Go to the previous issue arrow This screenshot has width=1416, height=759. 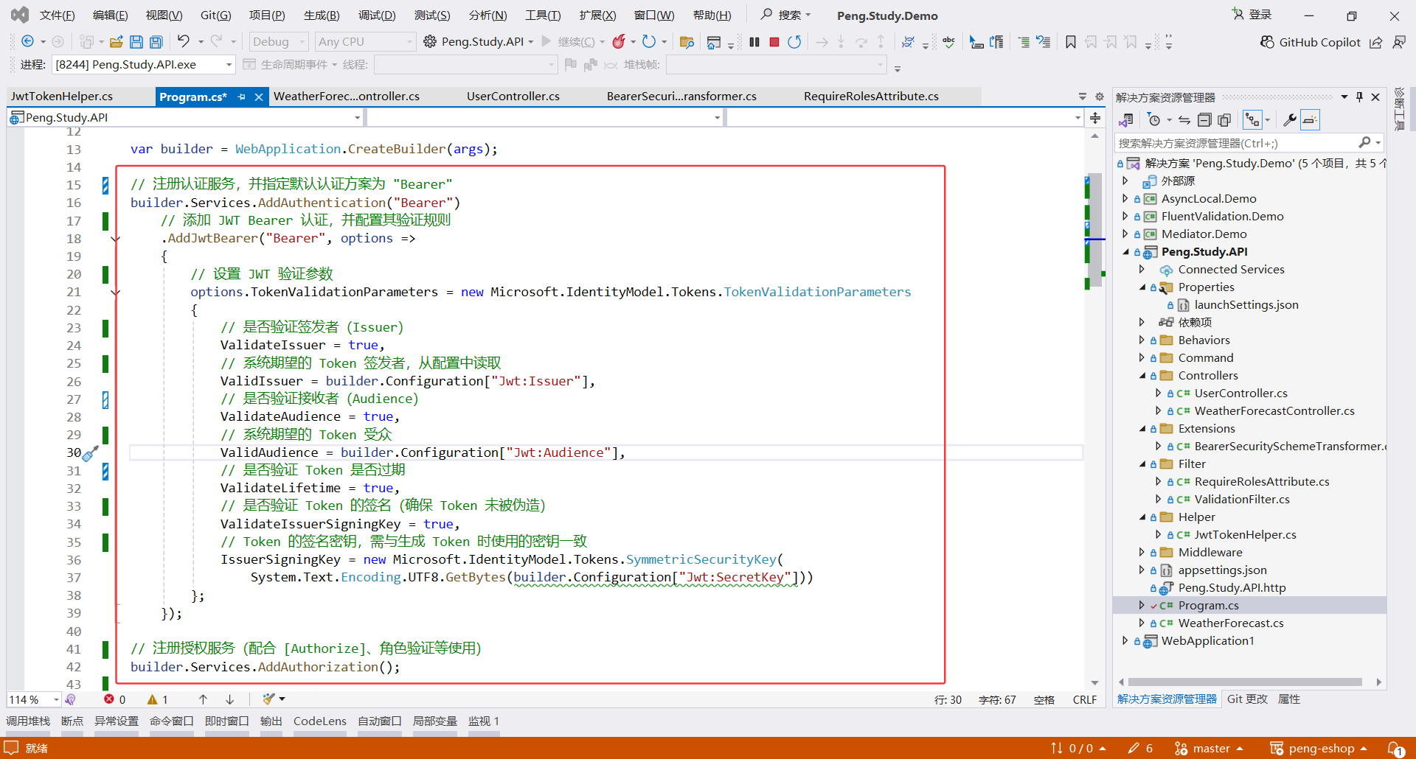(203, 699)
